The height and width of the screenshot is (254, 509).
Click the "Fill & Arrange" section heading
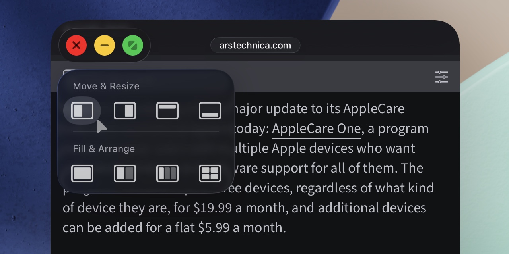click(x=104, y=149)
